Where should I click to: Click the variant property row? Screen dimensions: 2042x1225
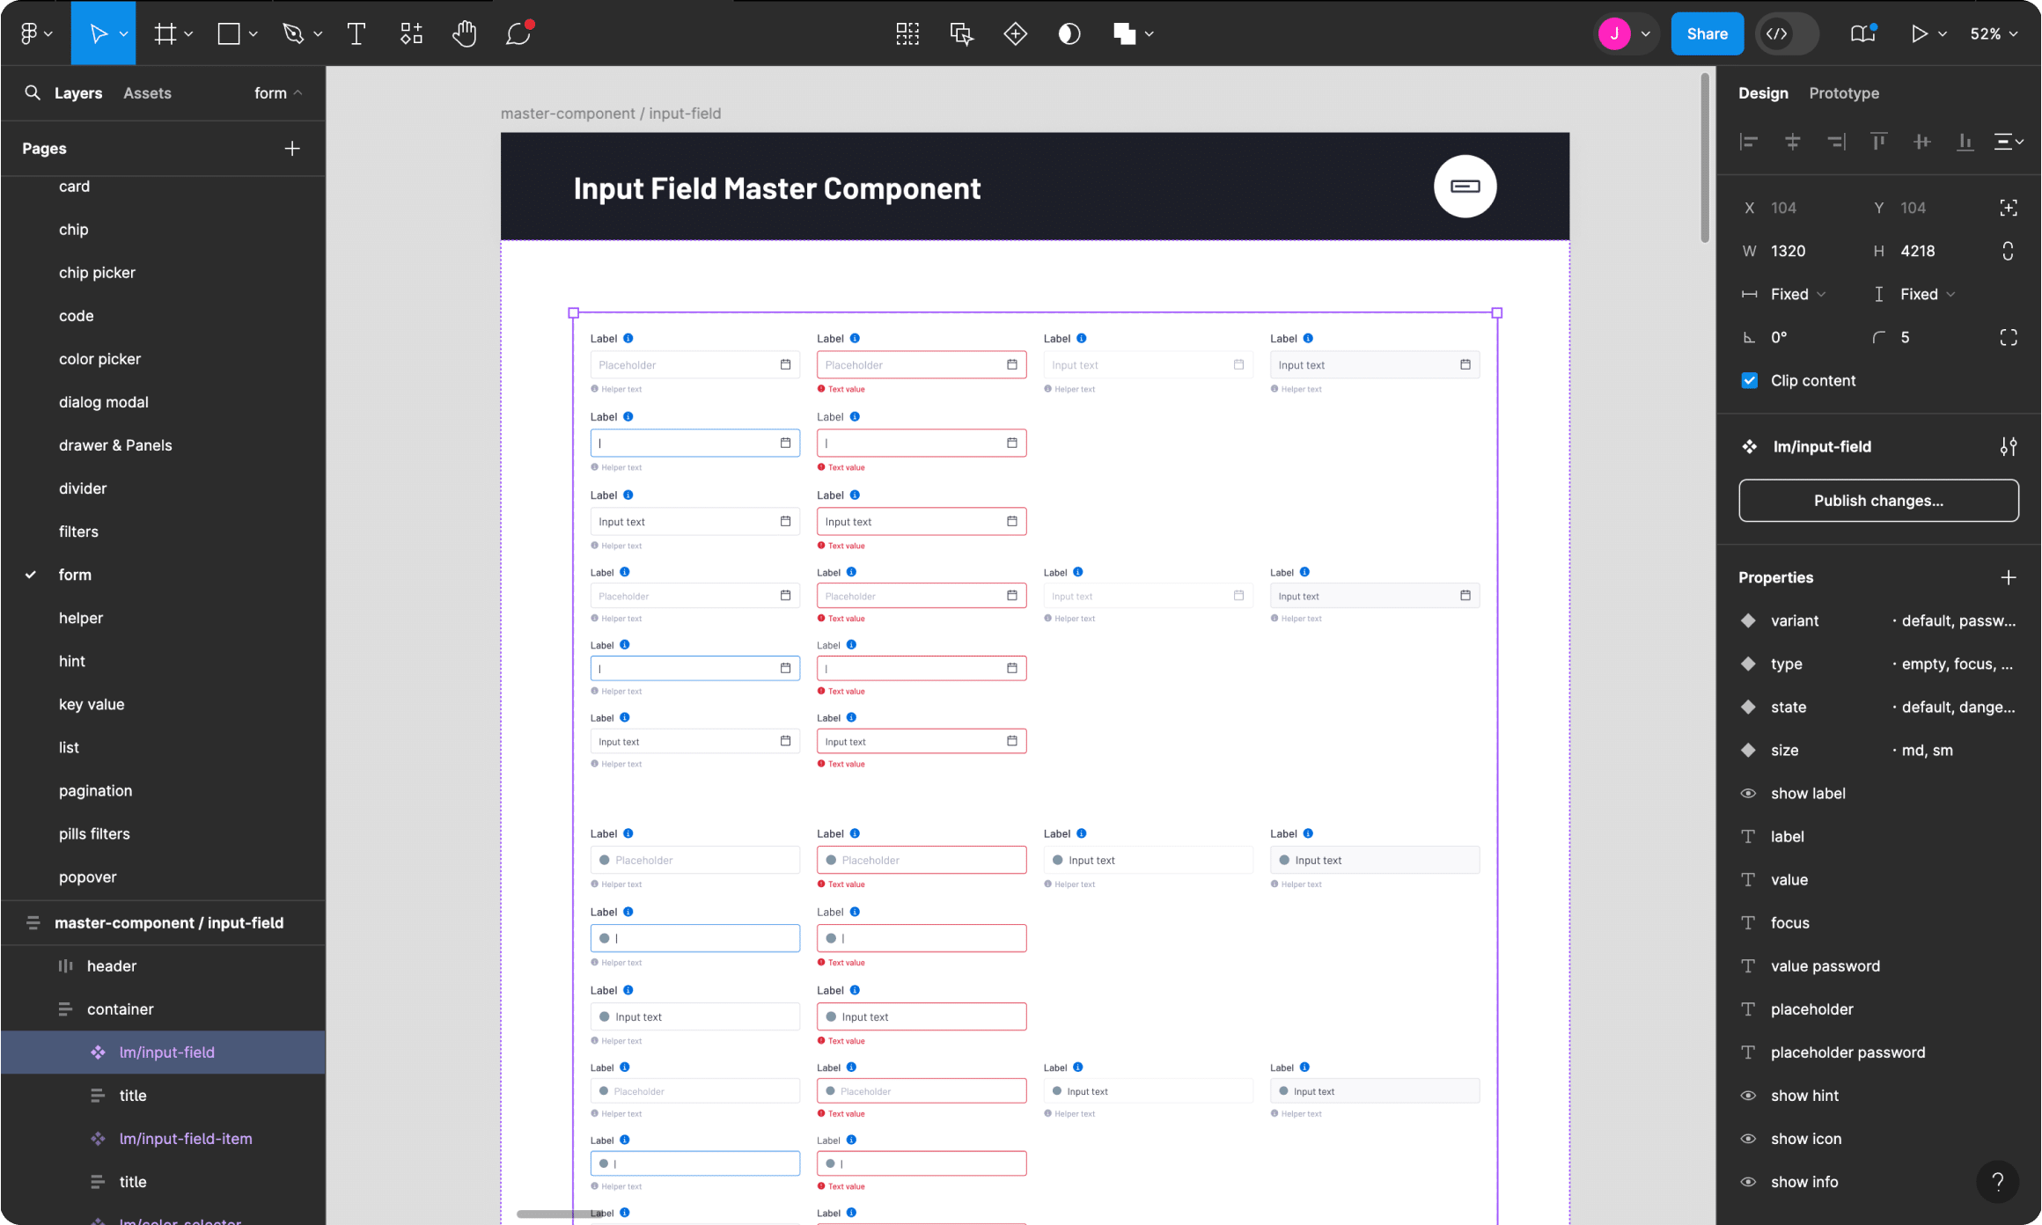pyautogui.click(x=1878, y=620)
